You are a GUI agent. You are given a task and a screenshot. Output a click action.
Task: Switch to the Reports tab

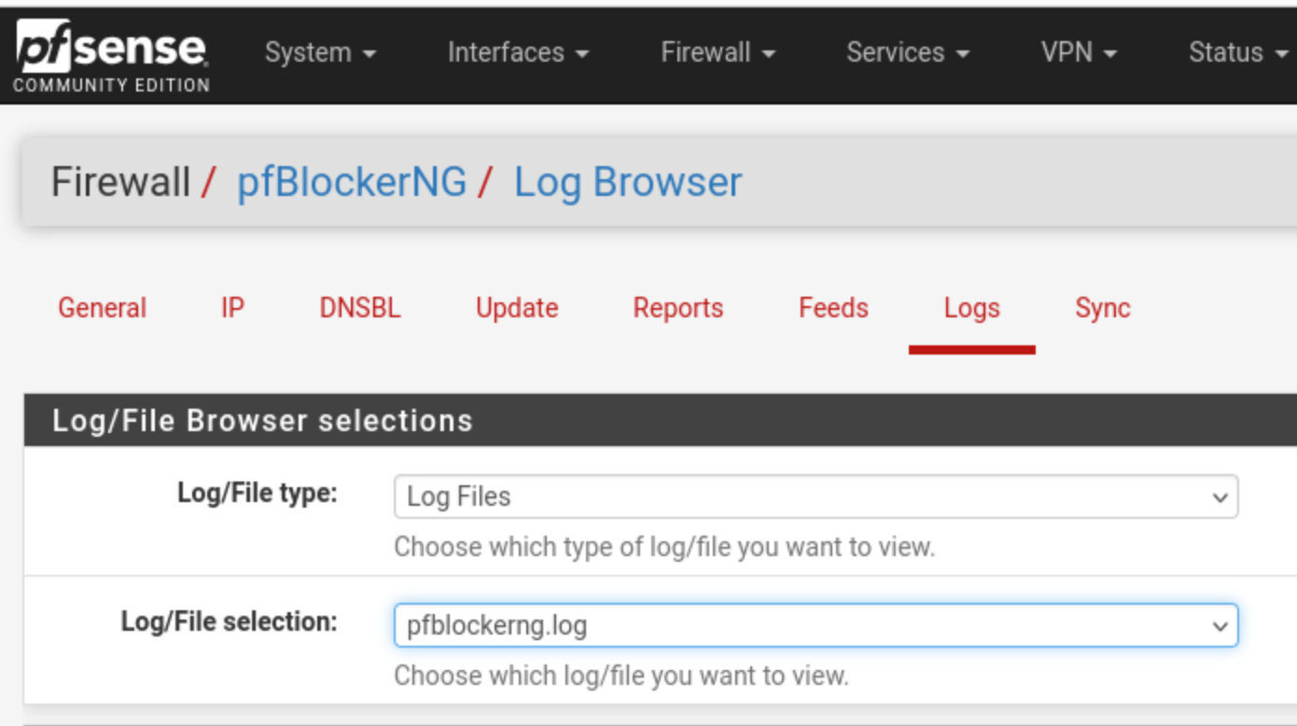click(x=678, y=308)
